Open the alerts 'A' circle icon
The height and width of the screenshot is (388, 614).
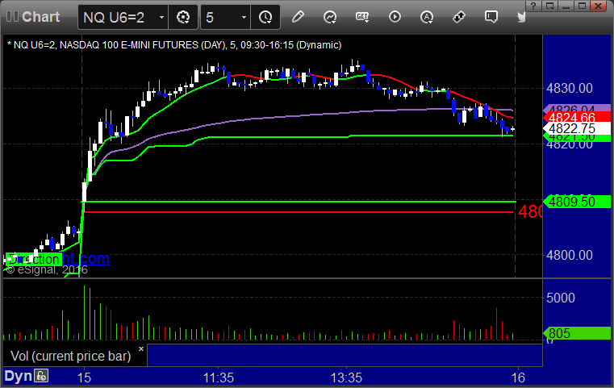[427, 17]
